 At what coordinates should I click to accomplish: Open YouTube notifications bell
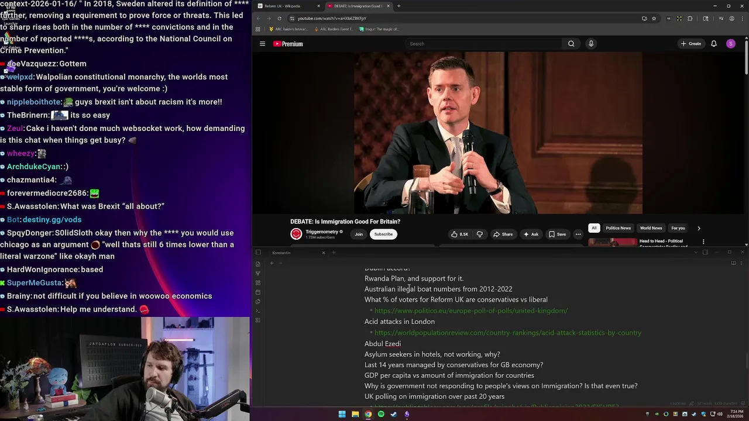[714, 44]
